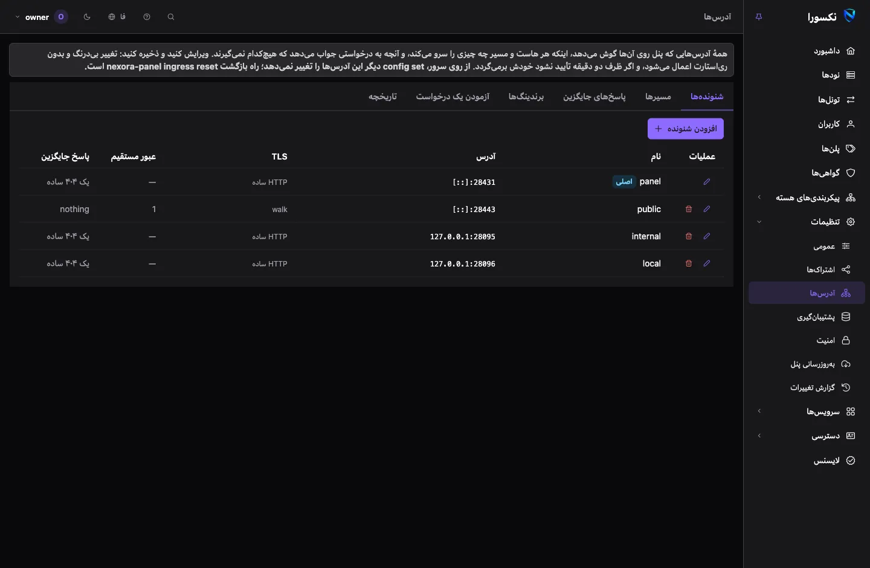Edit the local listener with the pencil icon
This screenshot has height=568, width=870.
pos(707,263)
